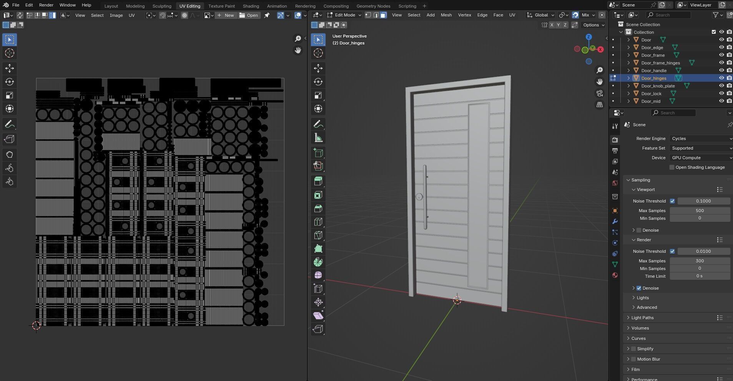733x381 pixels.
Task: Select the Bevel tool
Action: [x=318, y=208]
